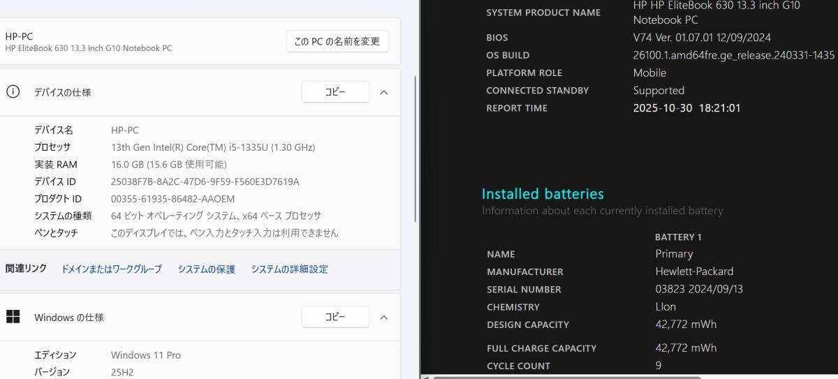Click the HP-PC name at the top
Image resolution: width=838 pixels, height=379 pixels.
tap(19, 36)
